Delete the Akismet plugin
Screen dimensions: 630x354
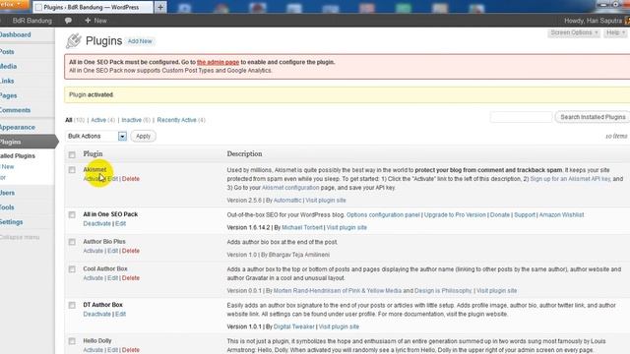131,179
